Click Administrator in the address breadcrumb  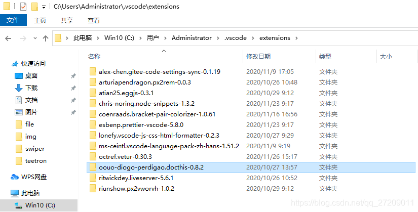click(x=192, y=38)
